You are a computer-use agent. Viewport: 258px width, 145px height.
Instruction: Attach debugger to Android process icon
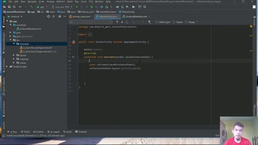[106, 7]
